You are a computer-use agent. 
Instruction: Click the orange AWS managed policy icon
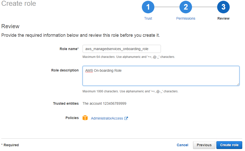(85, 118)
